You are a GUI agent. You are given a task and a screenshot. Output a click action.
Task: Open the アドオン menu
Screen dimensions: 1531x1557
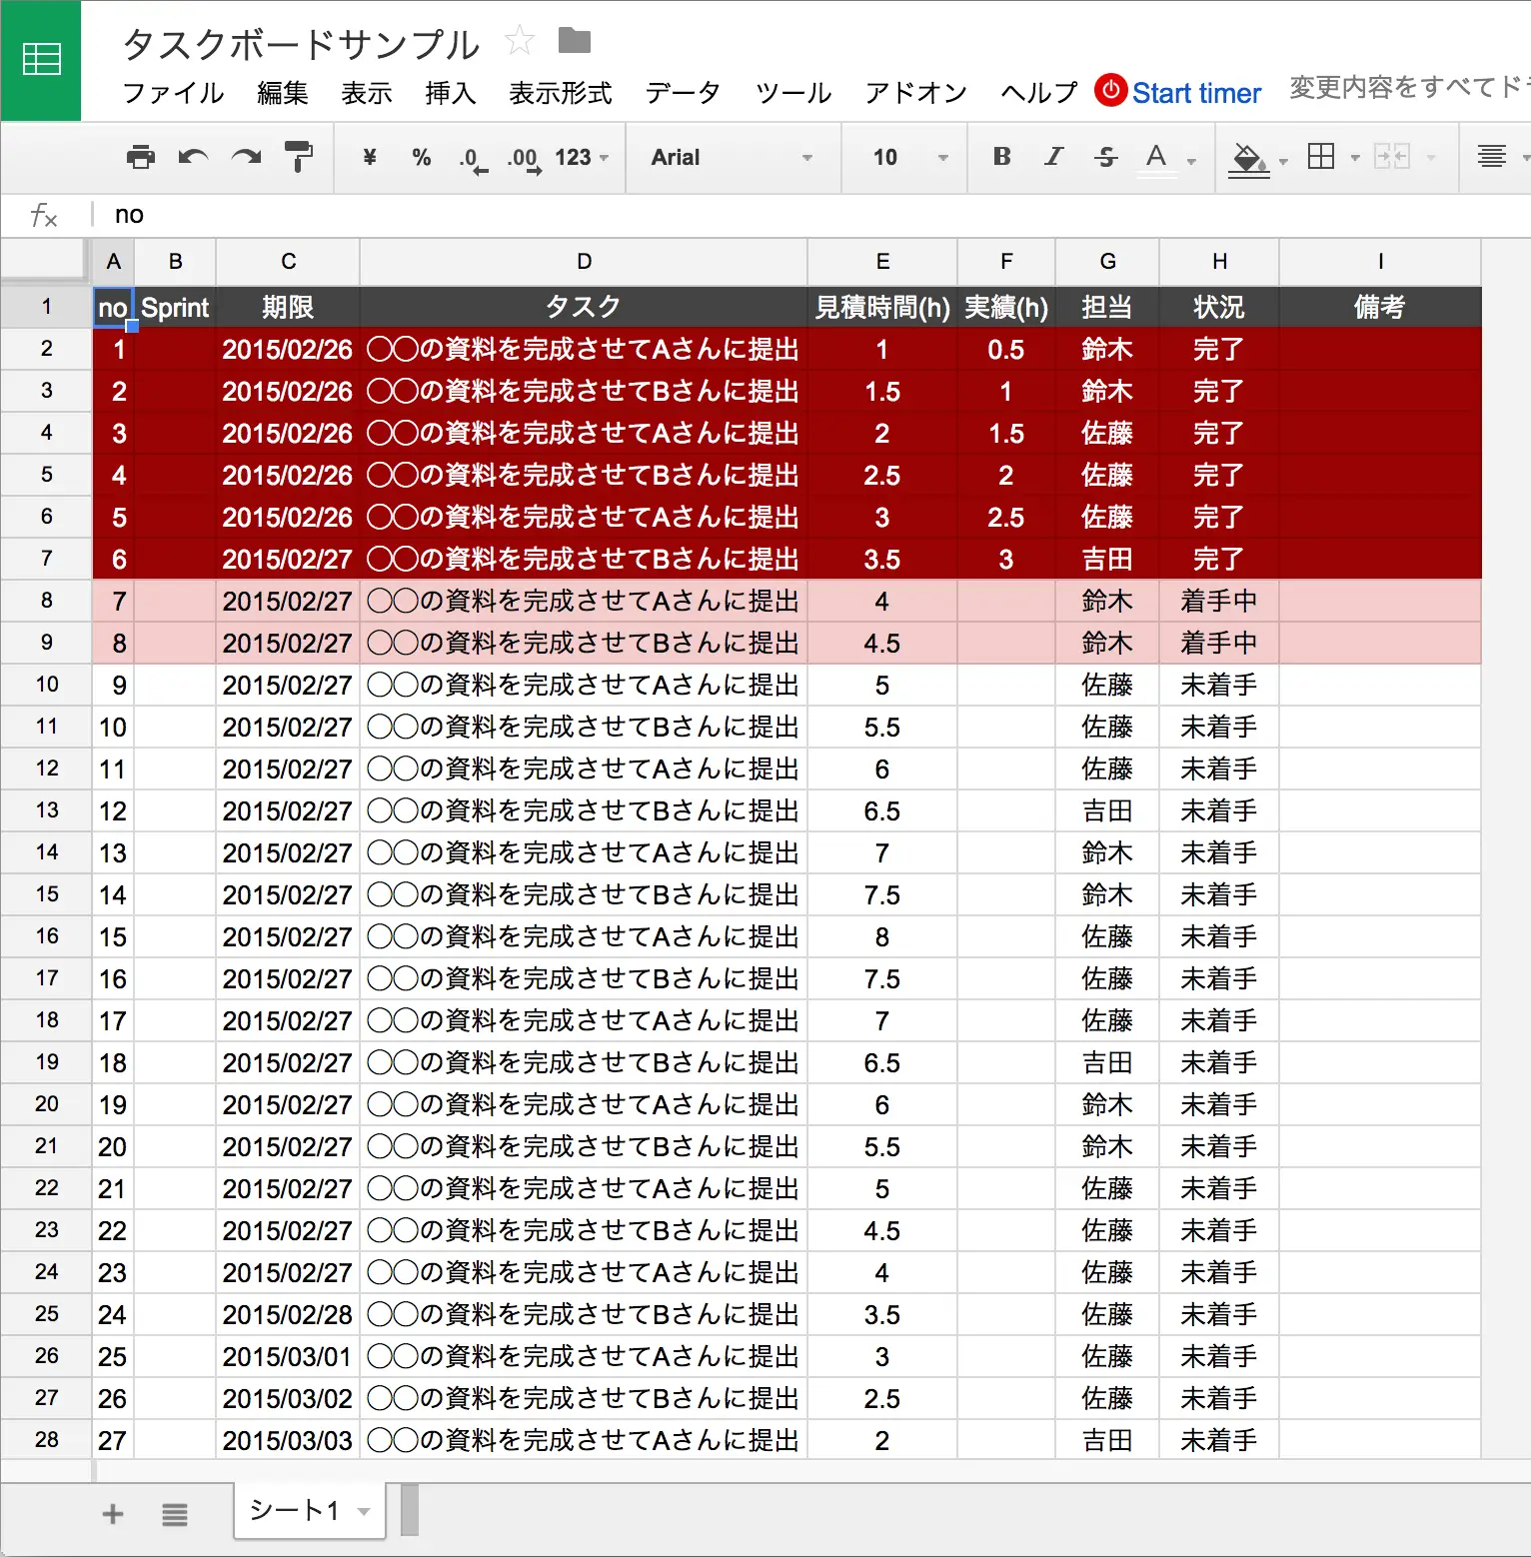pos(915,93)
